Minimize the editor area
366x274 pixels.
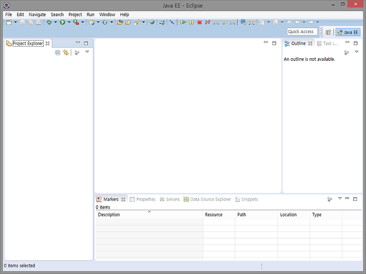click(x=266, y=43)
